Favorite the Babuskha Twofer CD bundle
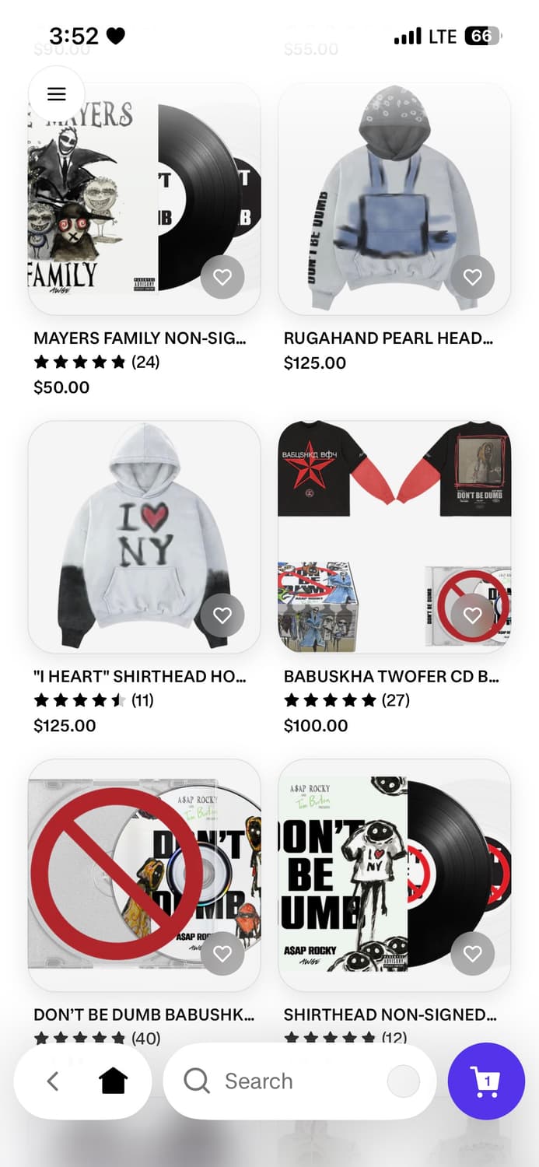The image size is (539, 1167). click(473, 615)
